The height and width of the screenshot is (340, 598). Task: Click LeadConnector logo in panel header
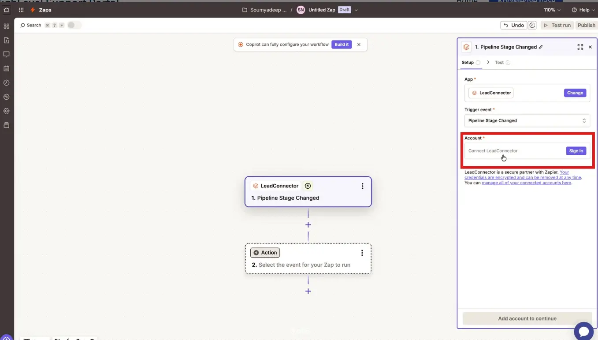[x=466, y=47]
